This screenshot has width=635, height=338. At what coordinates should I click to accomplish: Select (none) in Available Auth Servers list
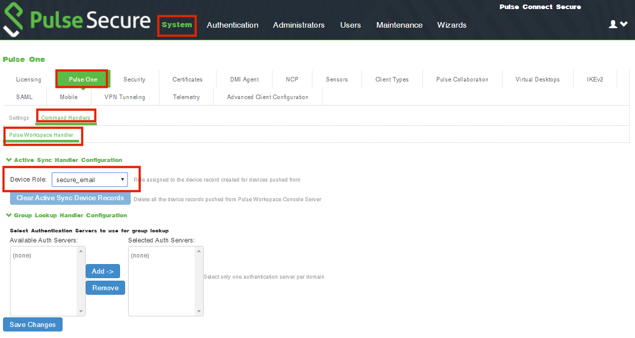22,256
